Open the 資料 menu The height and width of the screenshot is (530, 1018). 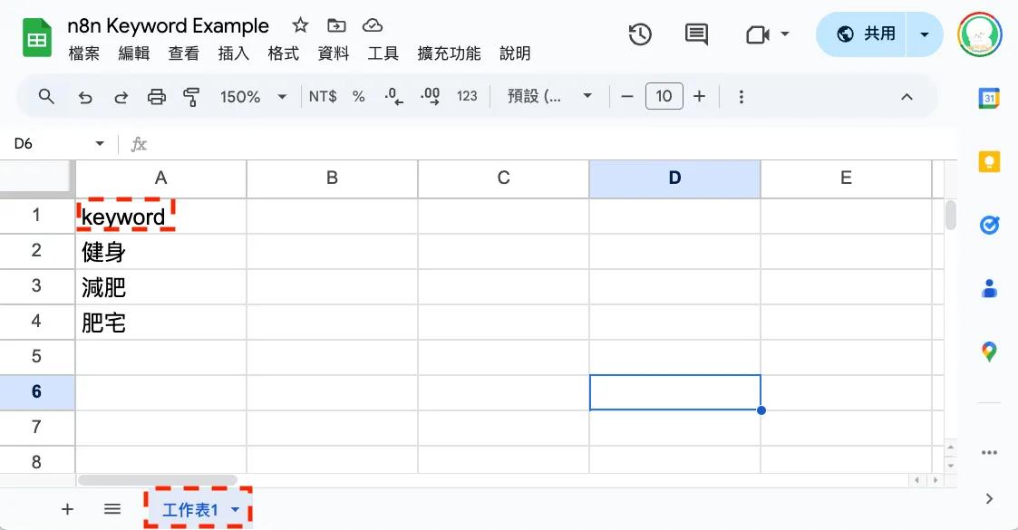pos(333,53)
